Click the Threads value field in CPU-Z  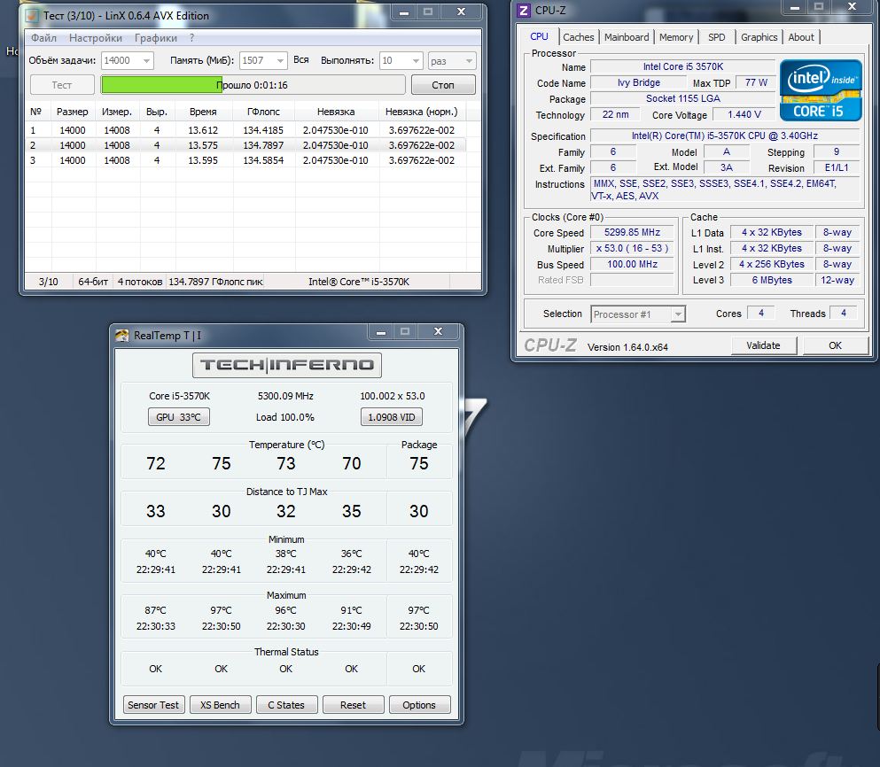coord(844,313)
